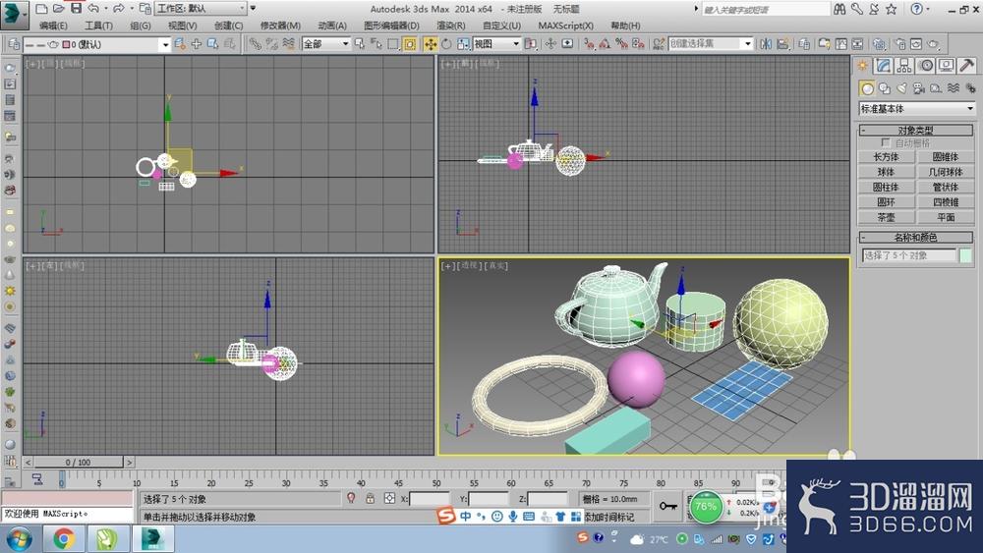The width and height of the screenshot is (983, 553).
Task: Open the 标准基本体 primitives dropdown
Action: click(916, 109)
